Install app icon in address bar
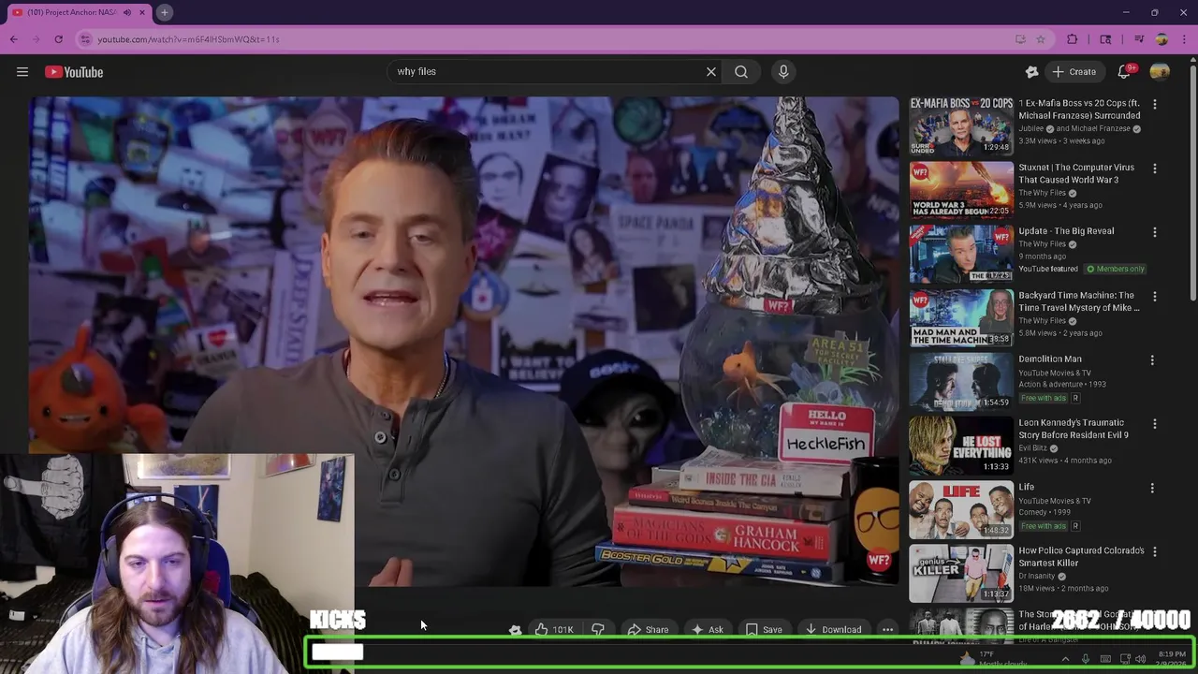Image resolution: width=1198 pixels, height=674 pixels. [x=1020, y=39]
